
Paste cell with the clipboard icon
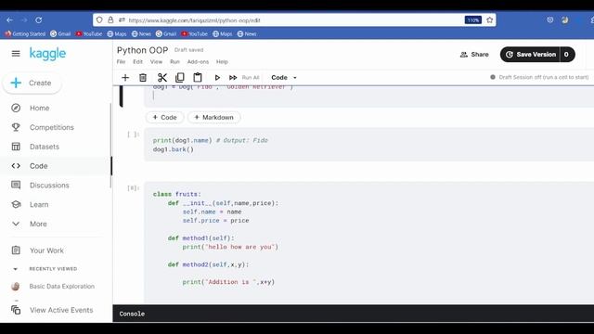pos(198,78)
